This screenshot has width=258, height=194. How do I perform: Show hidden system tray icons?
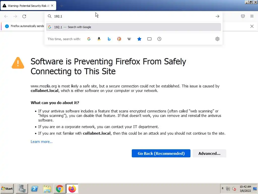pyautogui.click(x=223, y=188)
